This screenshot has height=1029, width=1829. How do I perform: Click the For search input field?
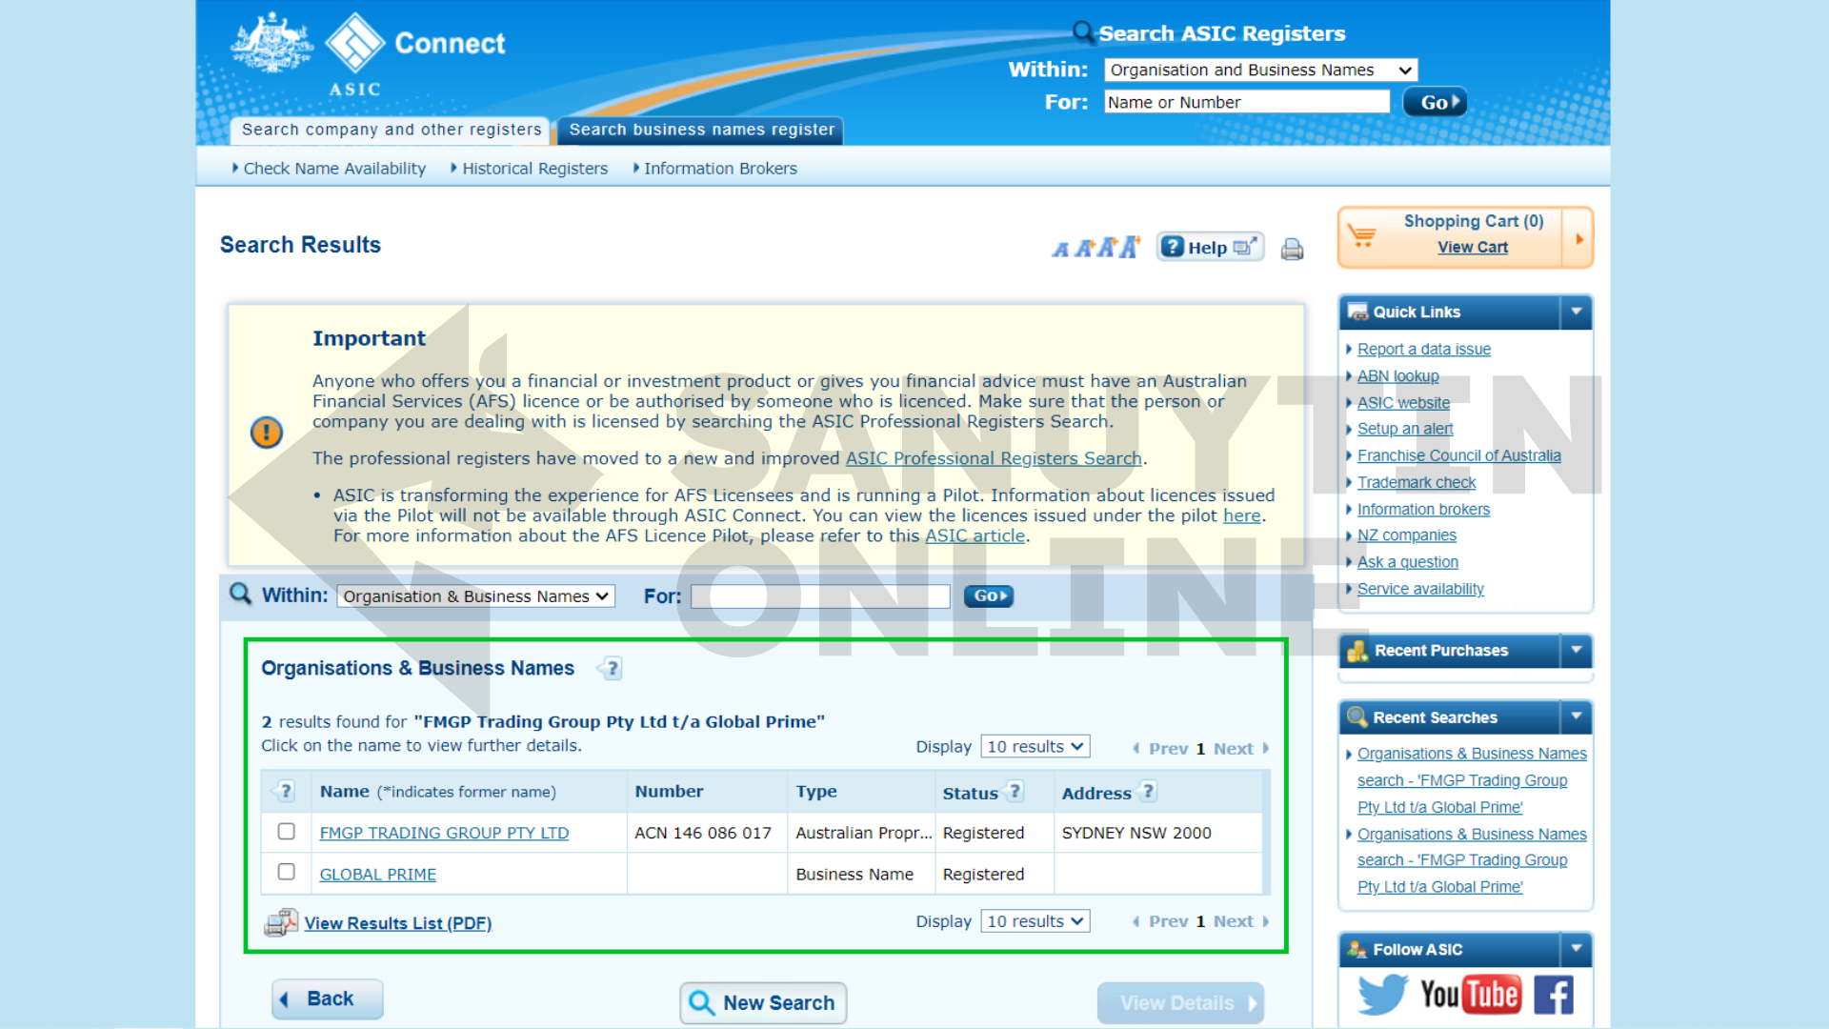coord(823,595)
